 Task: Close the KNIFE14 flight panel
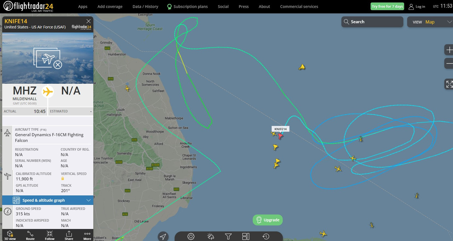tap(88, 21)
